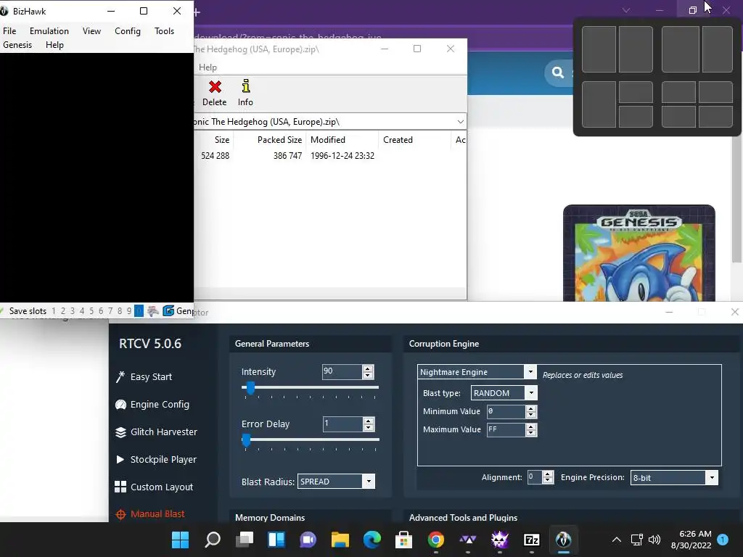Open Teams Chat on the taskbar
The image size is (743, 557).
click(x=308, y=540)
